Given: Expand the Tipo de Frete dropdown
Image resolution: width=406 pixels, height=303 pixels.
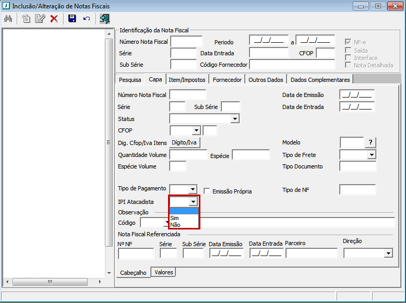Looking at the screenshot, I should coord(371,155).
